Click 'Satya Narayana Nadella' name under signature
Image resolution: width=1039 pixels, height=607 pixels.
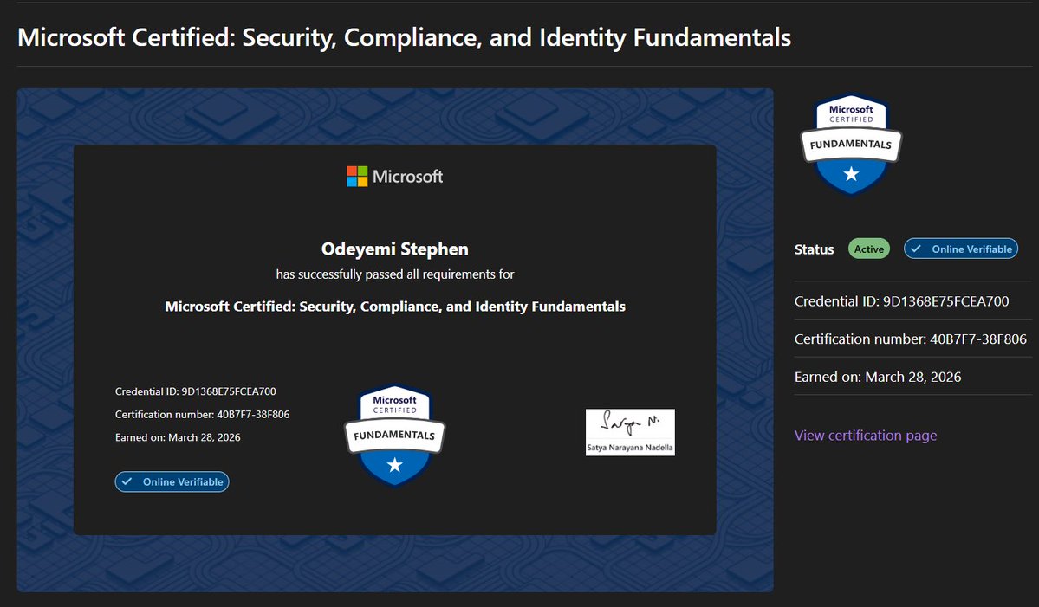(x=630, y=448)
